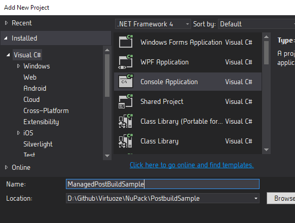Image resolution: width=295 pixels, height=223 pixels.
Task: Open the Sort by Default dropdown
Action: pos(256,24)
